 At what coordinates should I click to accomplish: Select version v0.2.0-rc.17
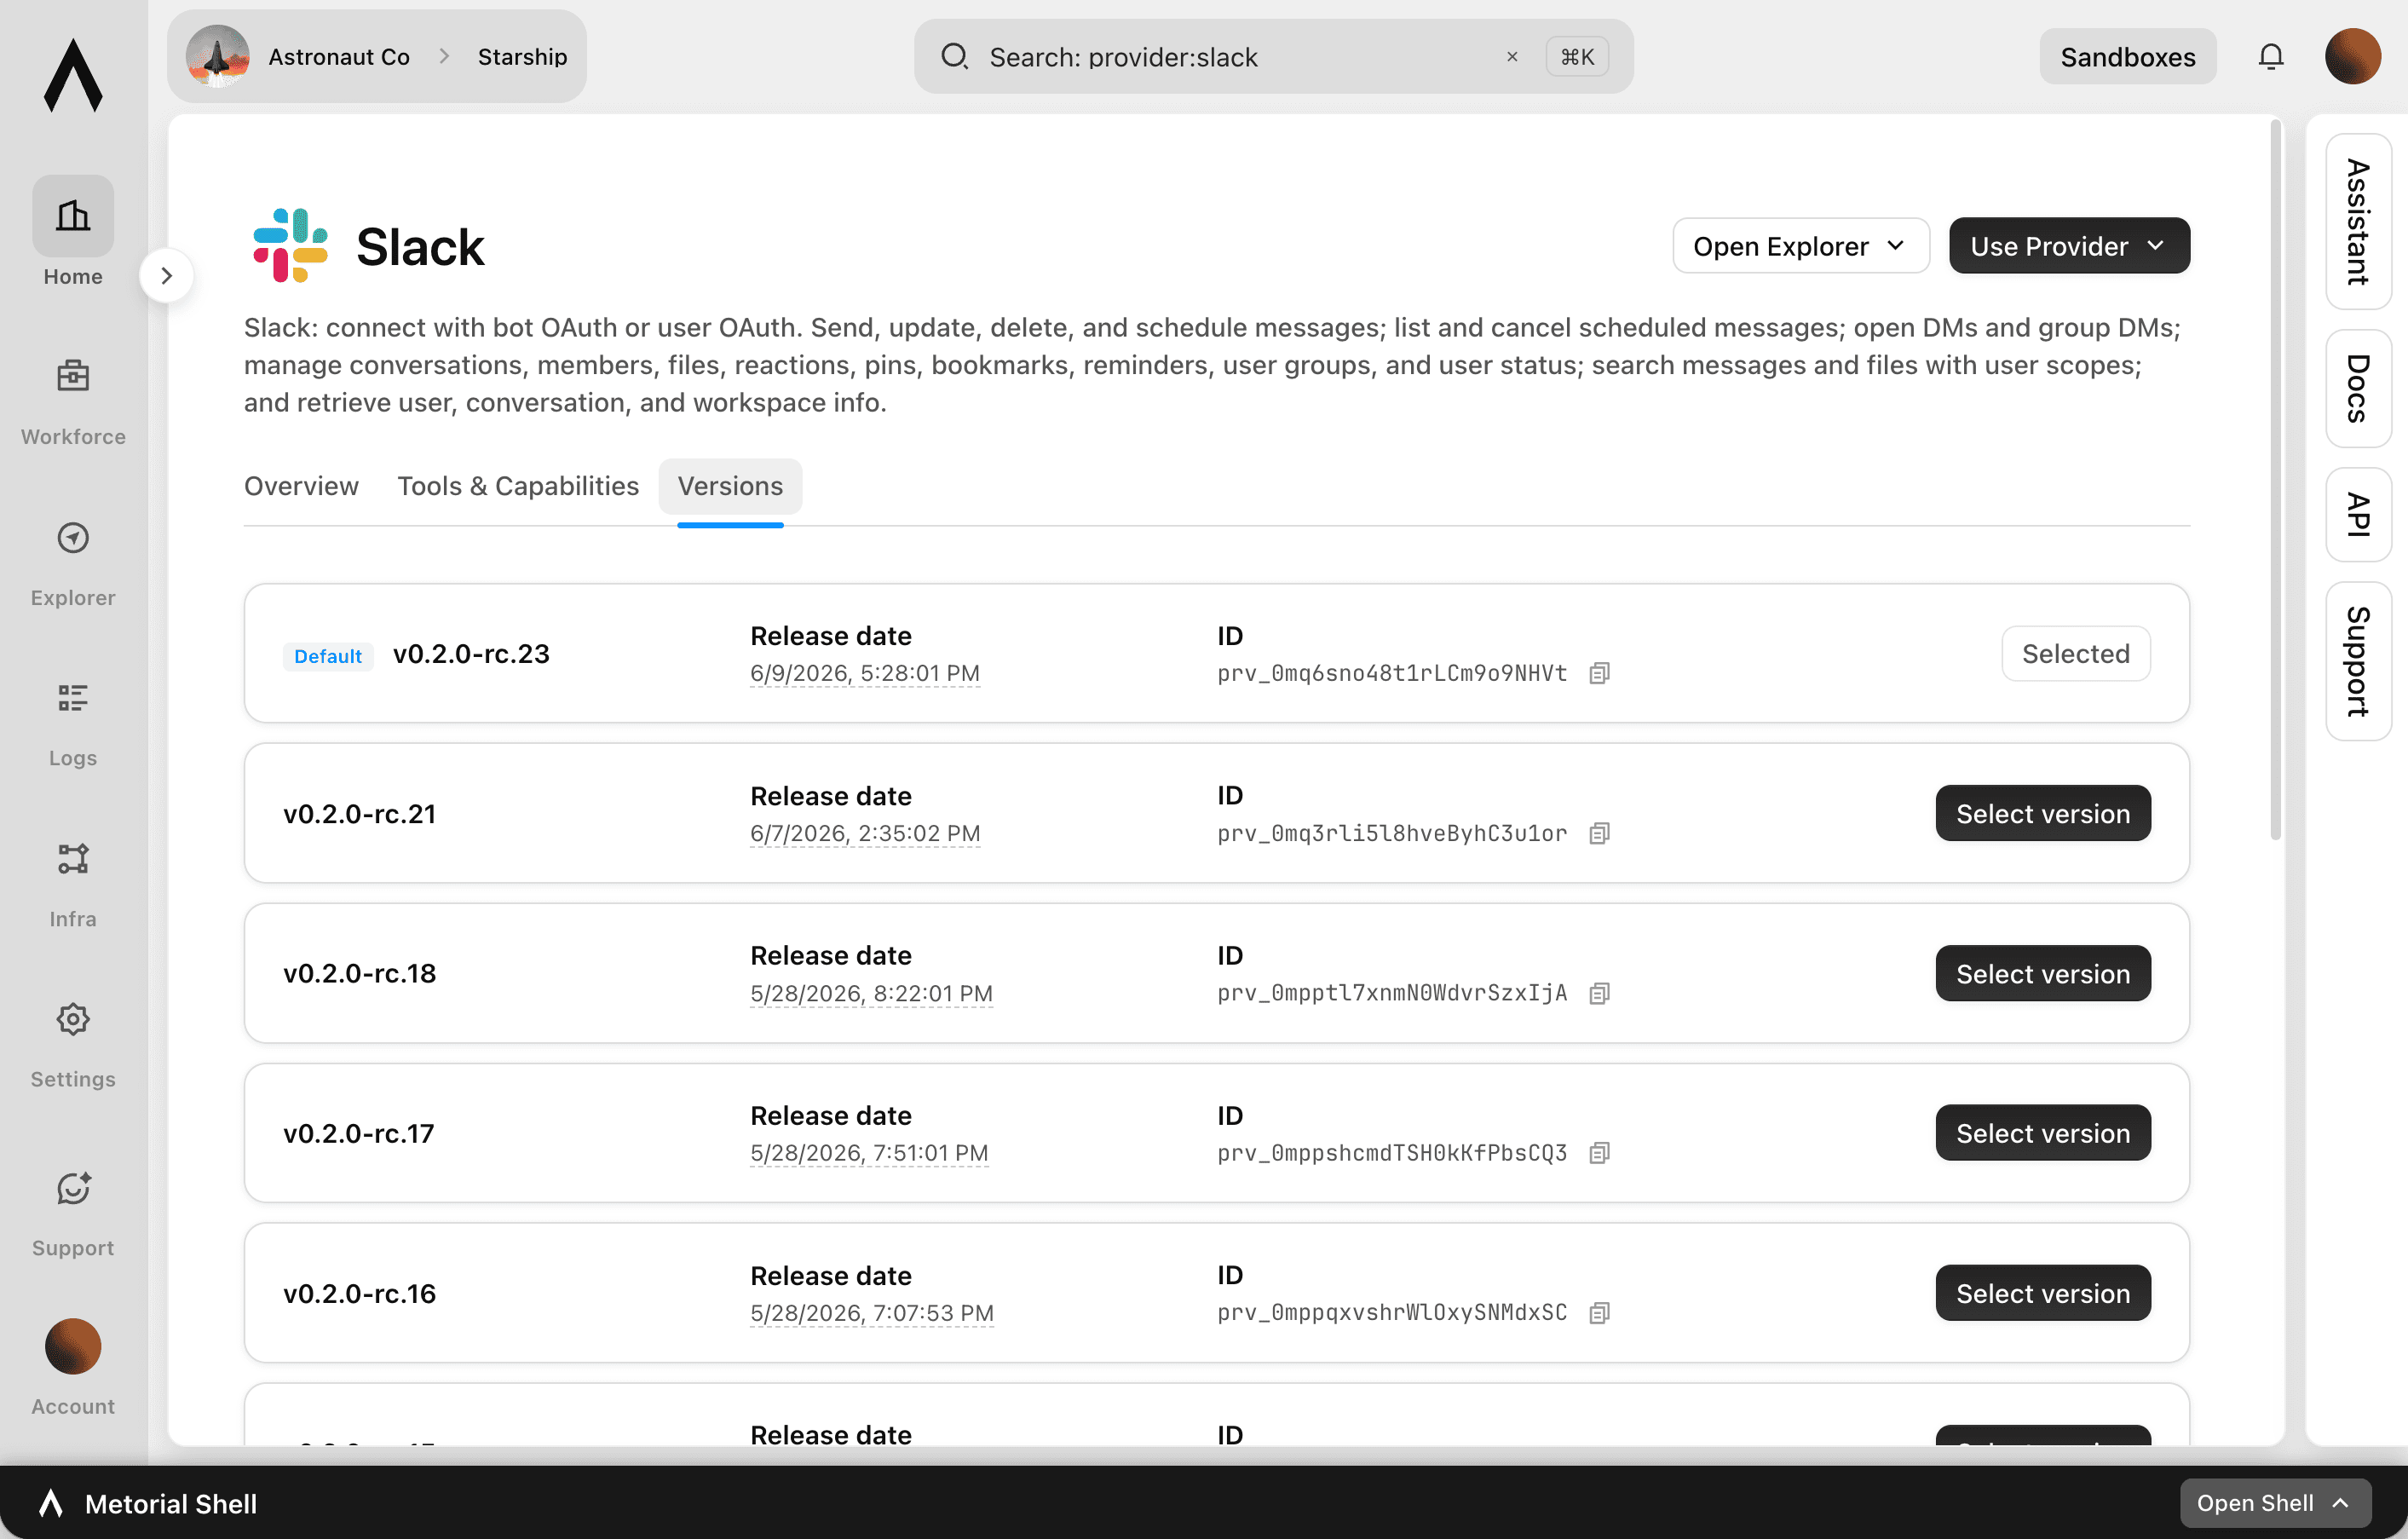click(x=2042, y=1133)
